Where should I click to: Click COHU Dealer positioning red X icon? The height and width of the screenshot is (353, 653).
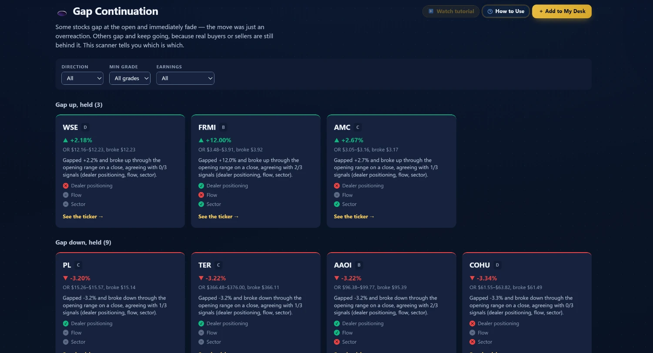coord(472,323)
